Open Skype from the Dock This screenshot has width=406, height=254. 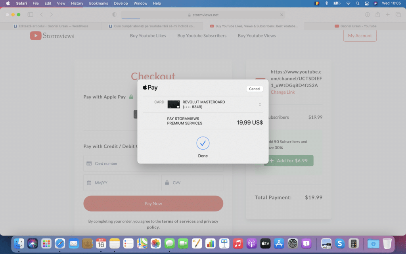pyautogui.click(x=340, y=244)
